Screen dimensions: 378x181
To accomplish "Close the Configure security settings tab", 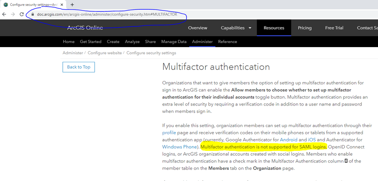I will click(62, 5).
